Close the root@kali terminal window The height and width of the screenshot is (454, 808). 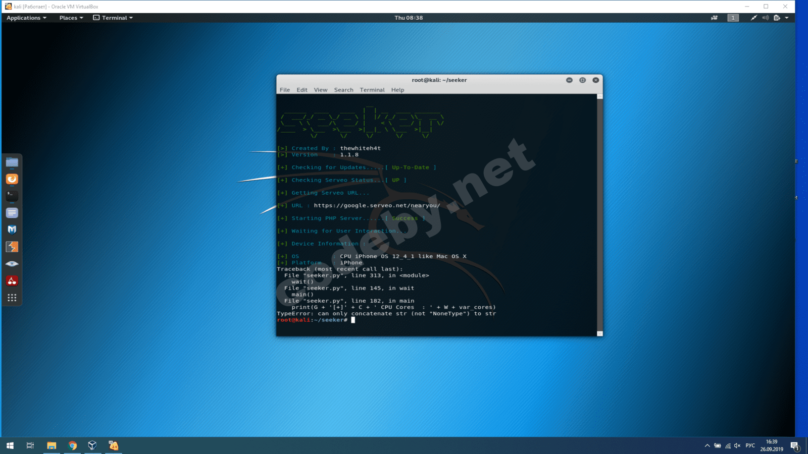[x=596, y=80]
